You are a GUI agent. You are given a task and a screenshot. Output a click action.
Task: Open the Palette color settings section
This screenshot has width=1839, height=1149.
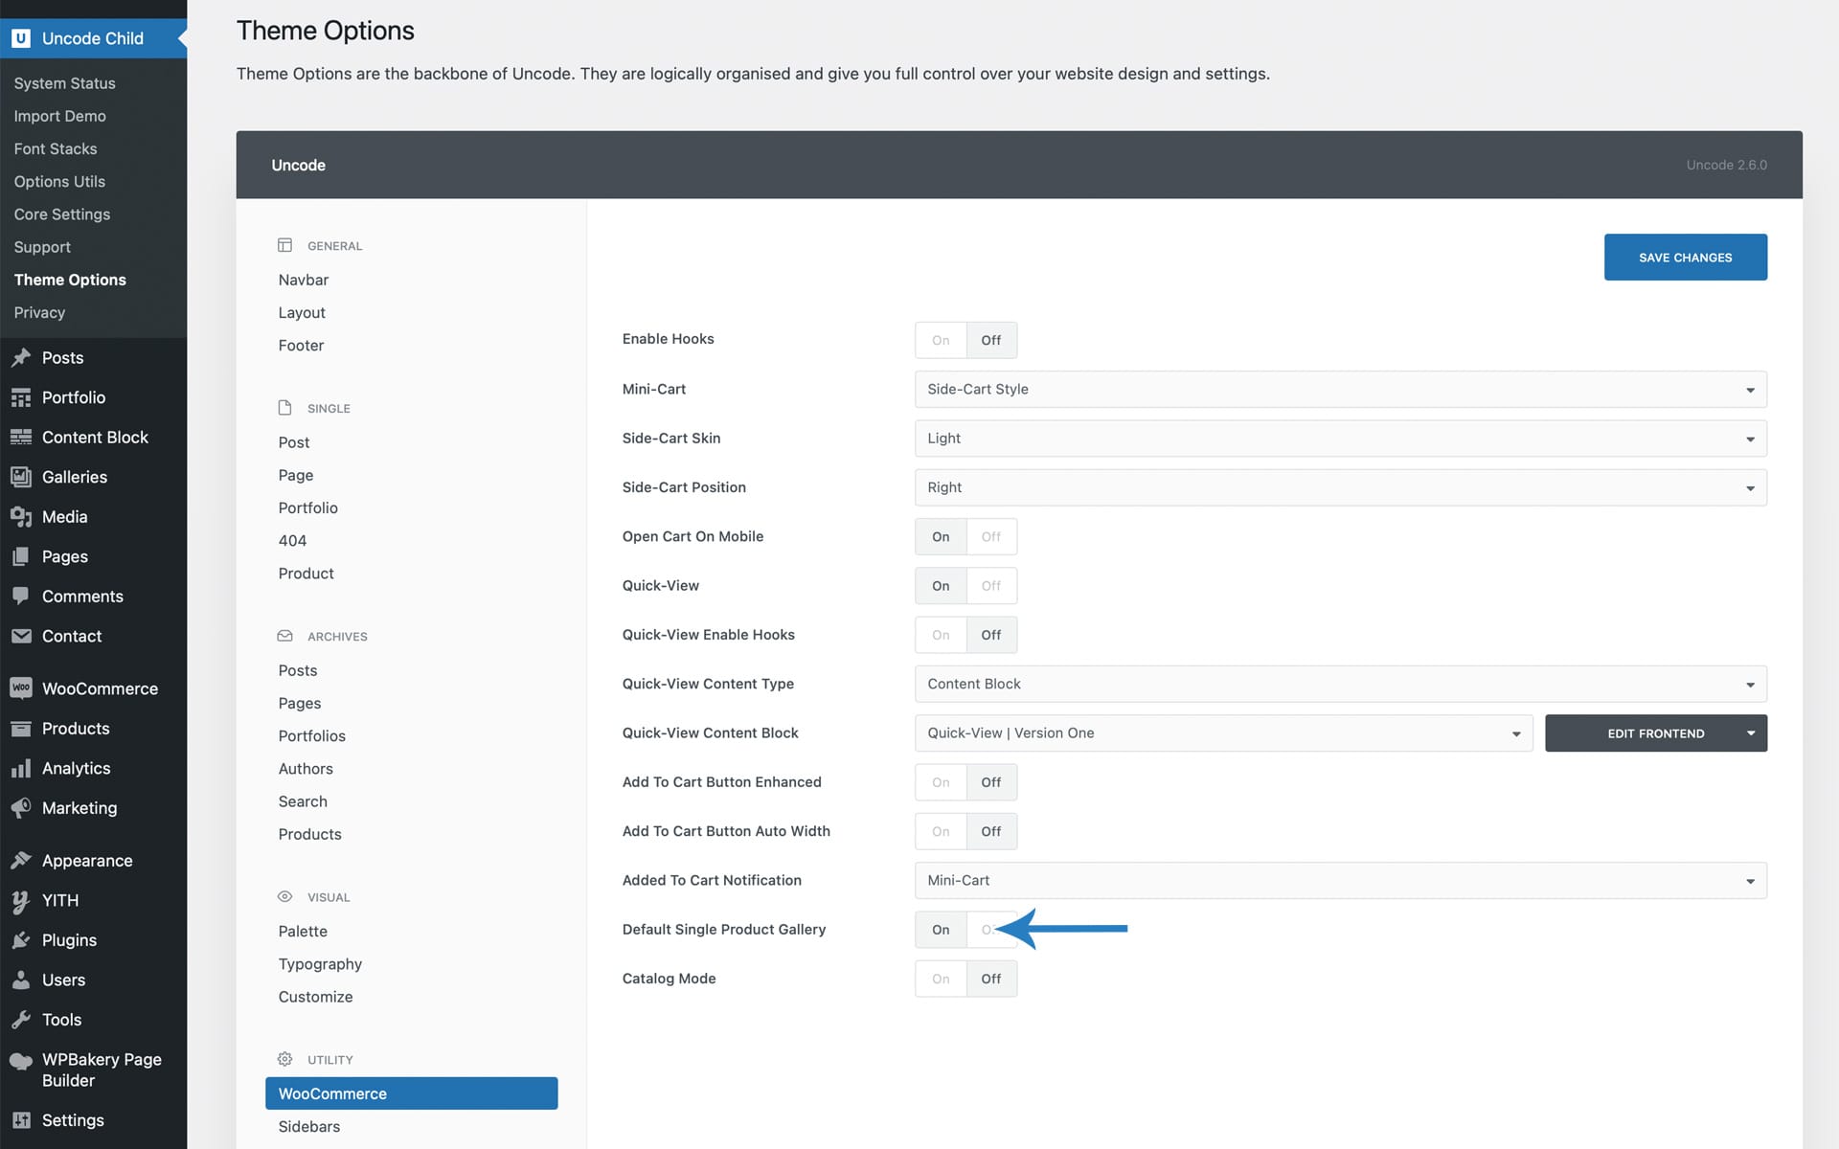point(303,932)
